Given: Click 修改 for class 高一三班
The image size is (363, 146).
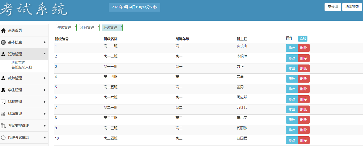Looking at the screenshot, I should coord(292,69).
